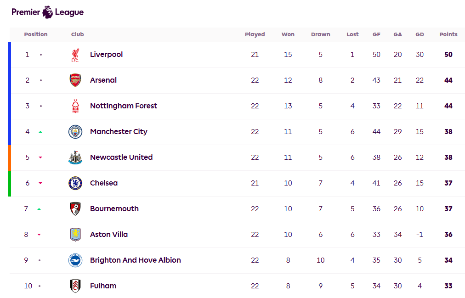
Task: Click the red down arrow beside Chelsea
Action: point(40,183)
